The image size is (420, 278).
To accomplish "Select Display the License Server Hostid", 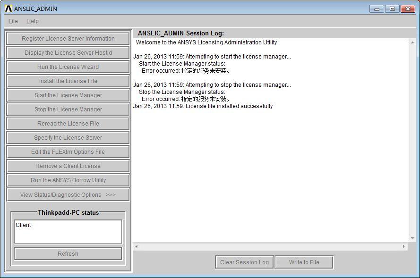I will pos(68,53).
